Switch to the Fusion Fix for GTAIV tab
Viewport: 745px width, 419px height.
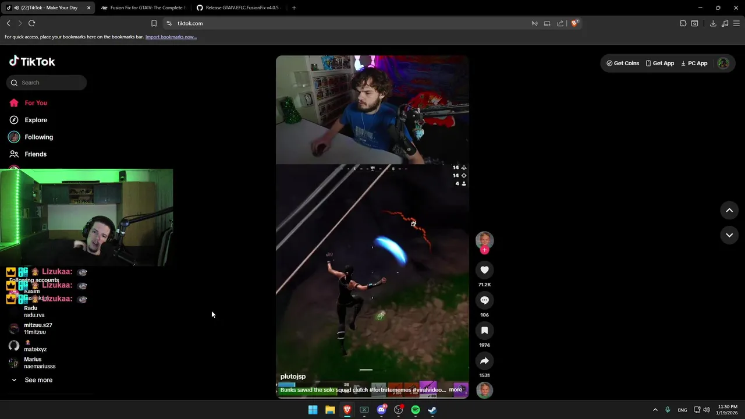point(143,8)
